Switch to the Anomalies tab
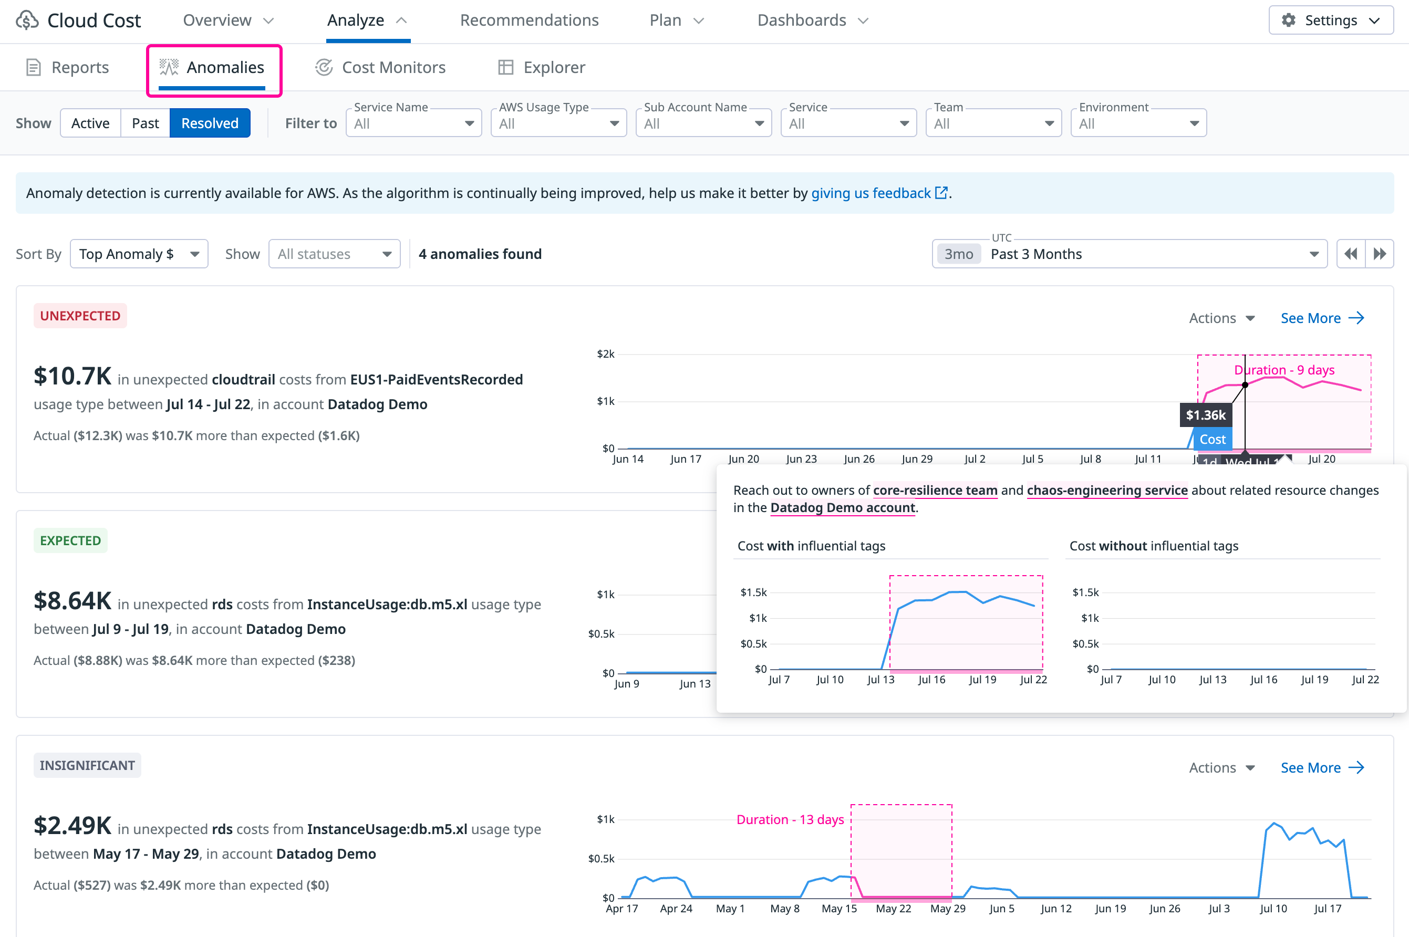 point(212,68)
